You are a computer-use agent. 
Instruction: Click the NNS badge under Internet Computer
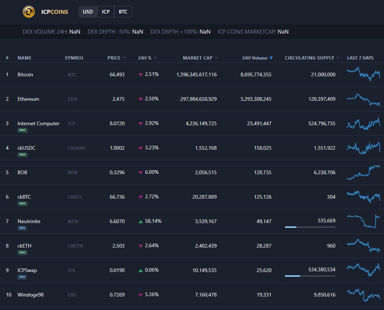(x=22, y=130)
